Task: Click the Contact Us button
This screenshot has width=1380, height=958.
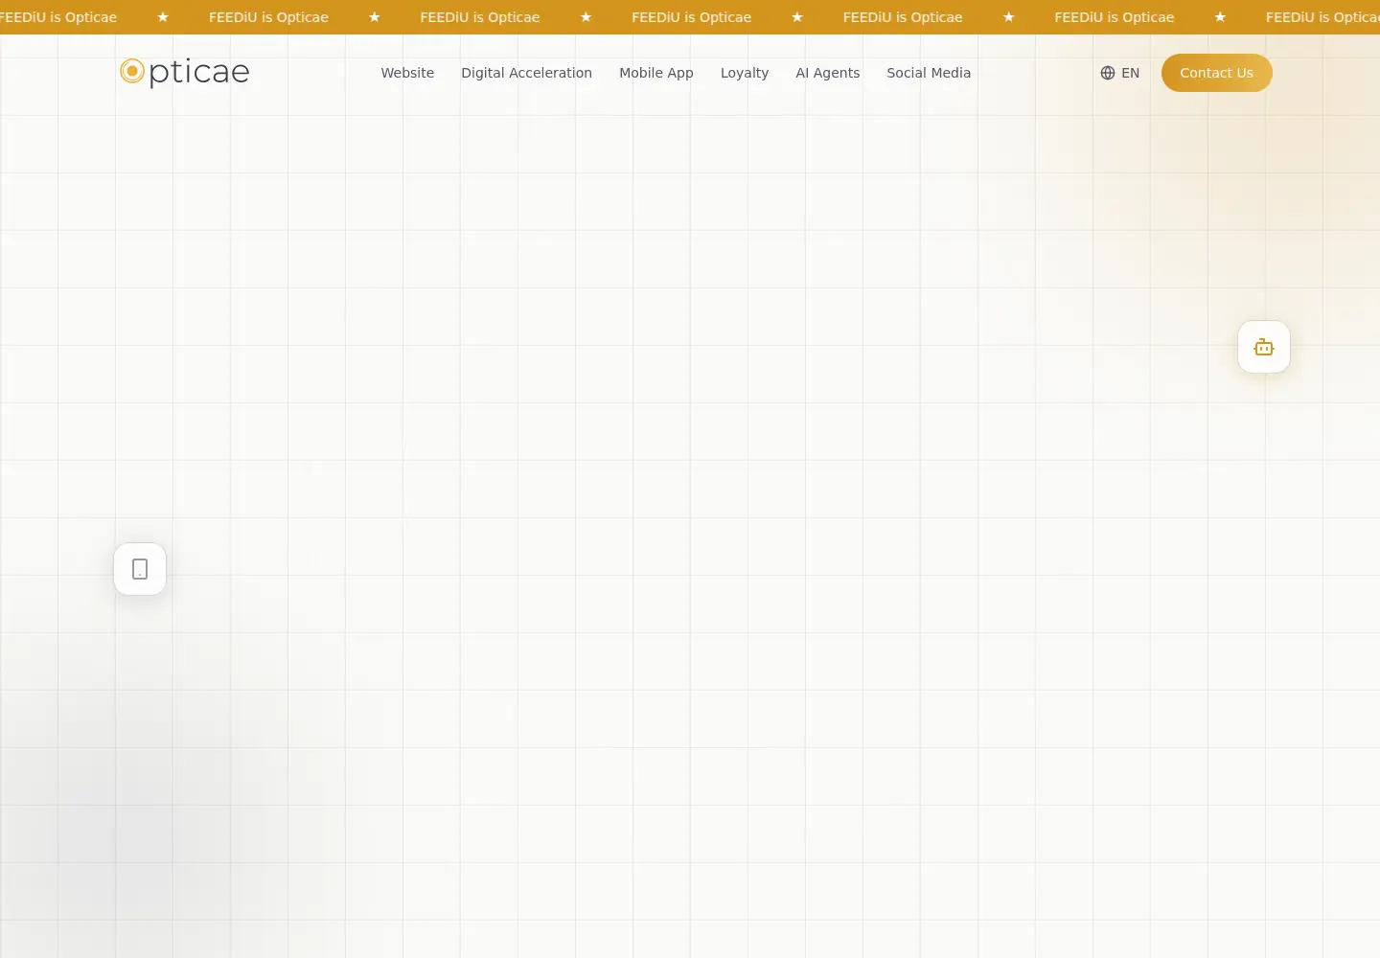Action: tap(1217, 73)
